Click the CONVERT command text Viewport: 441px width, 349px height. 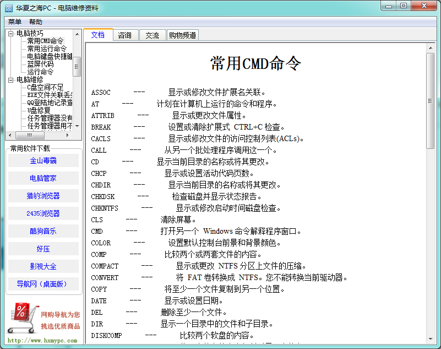pos(105,278)
